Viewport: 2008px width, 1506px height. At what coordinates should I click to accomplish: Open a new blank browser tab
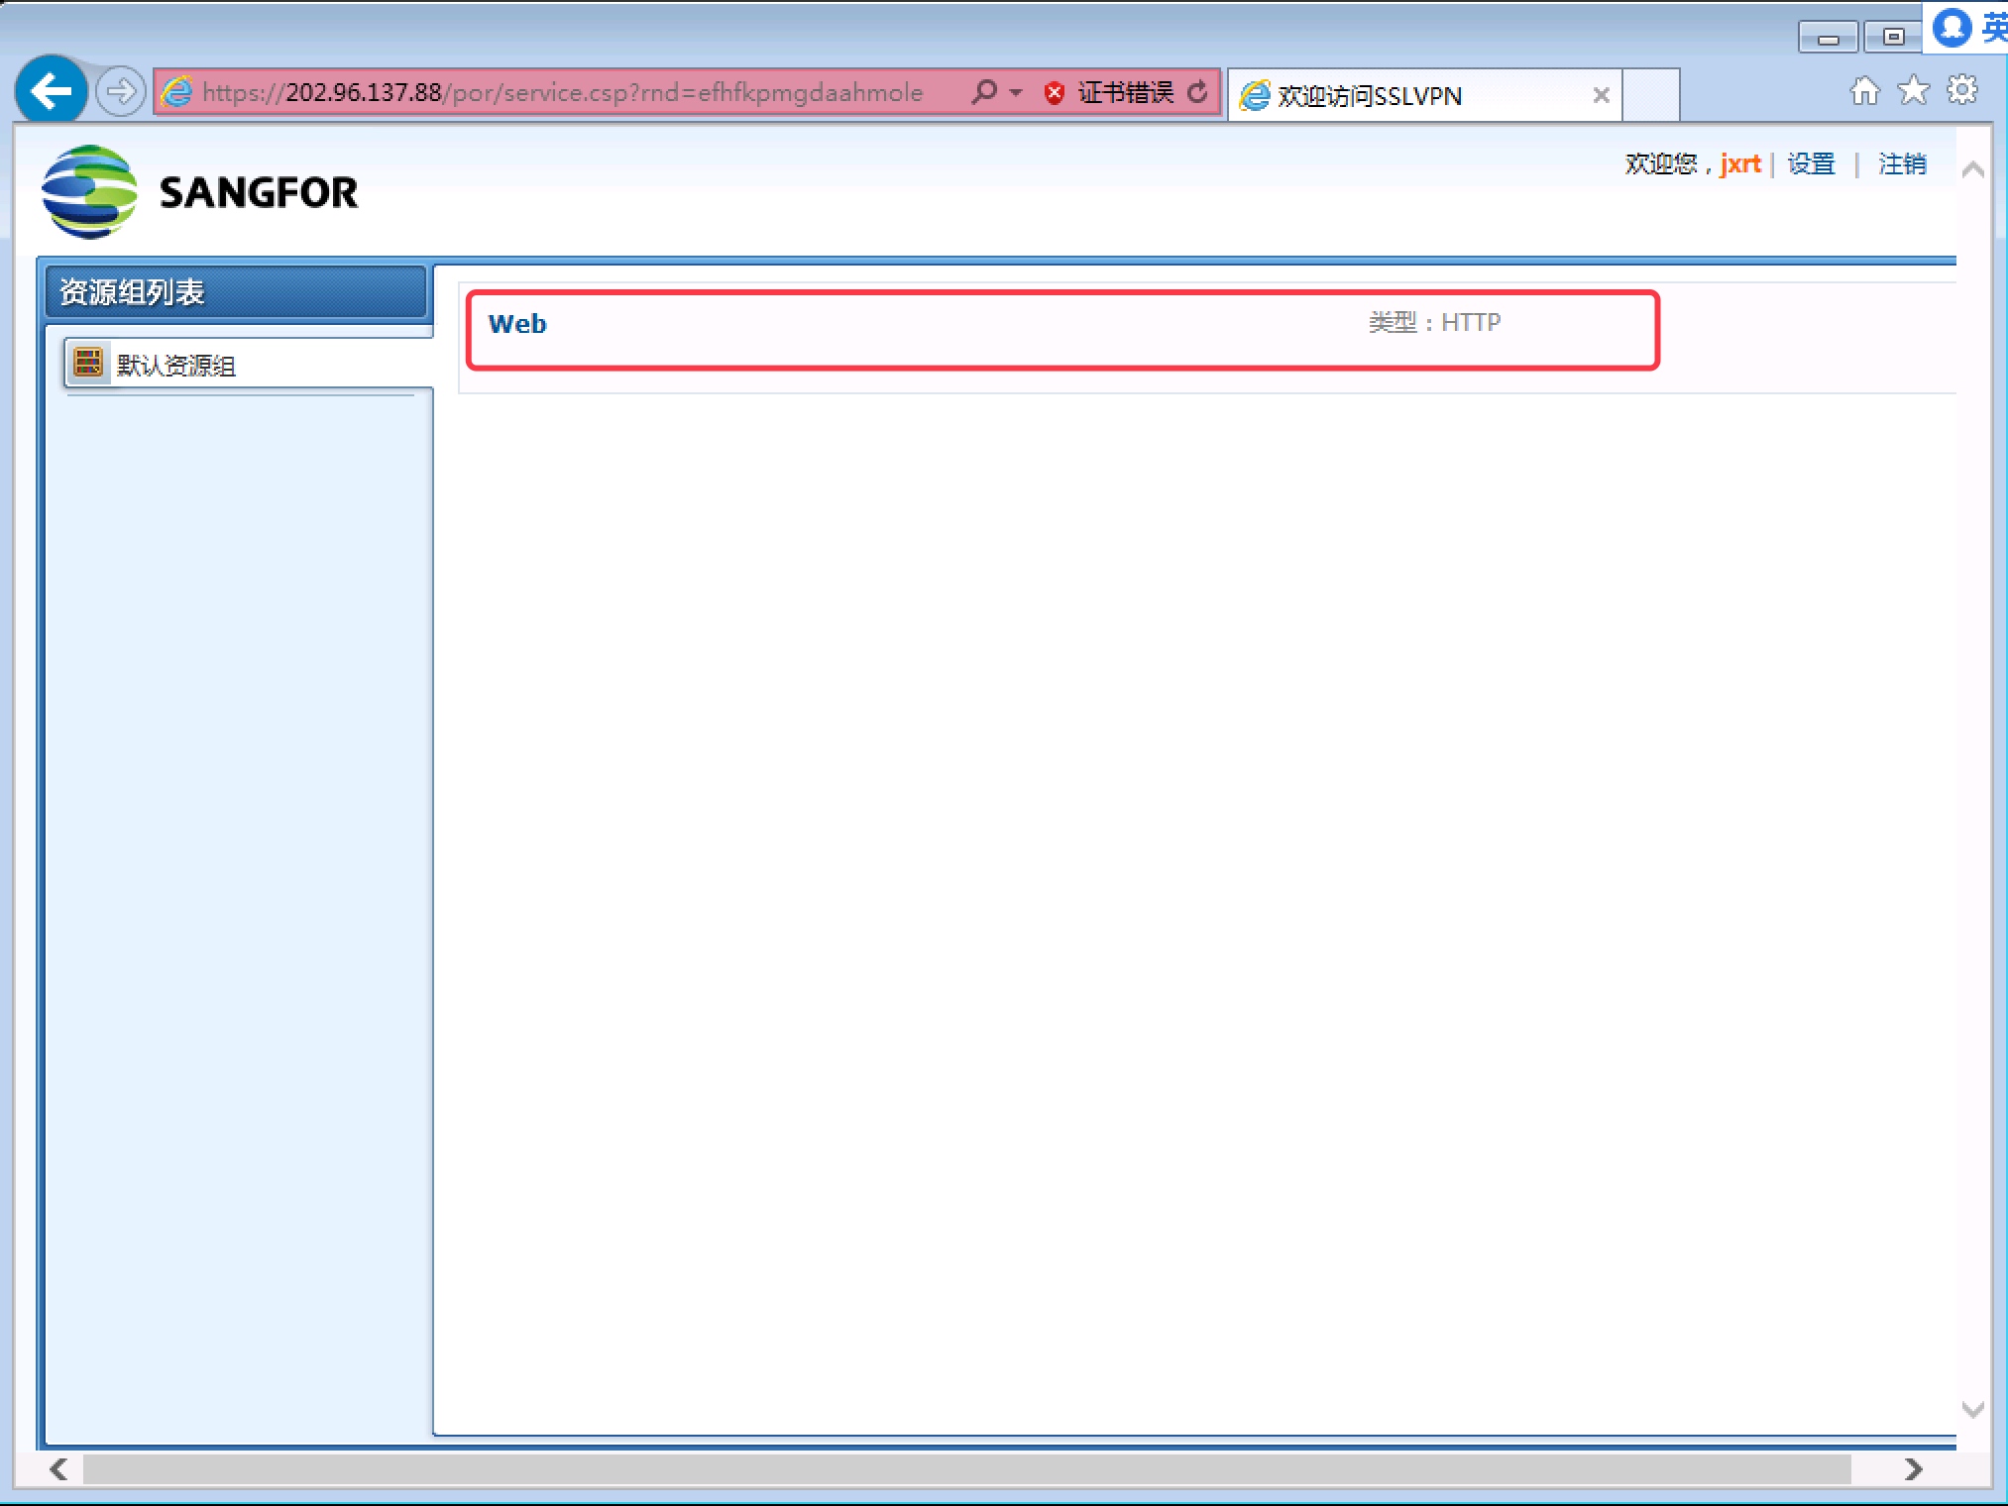[x=1650, y=95]
